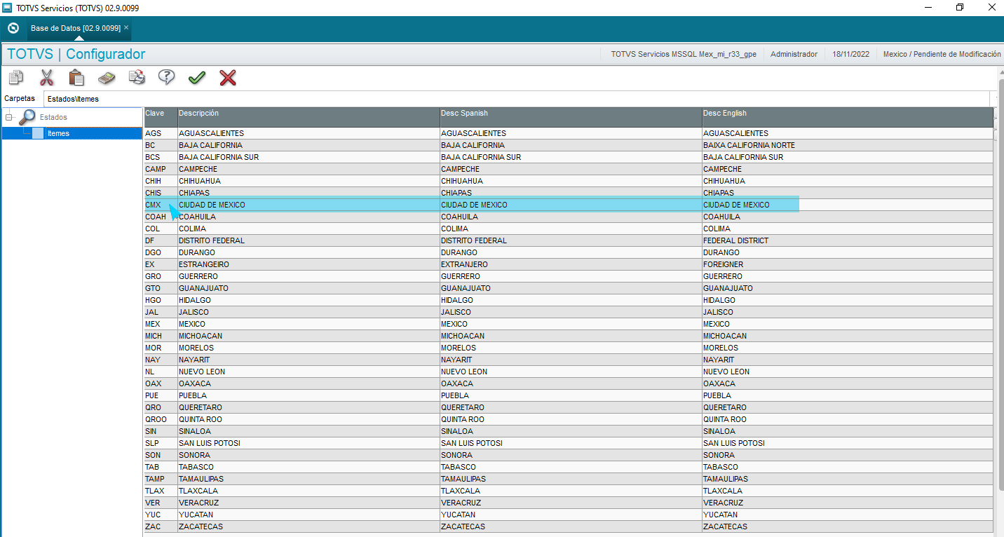Click the Administrador user label

794,54
